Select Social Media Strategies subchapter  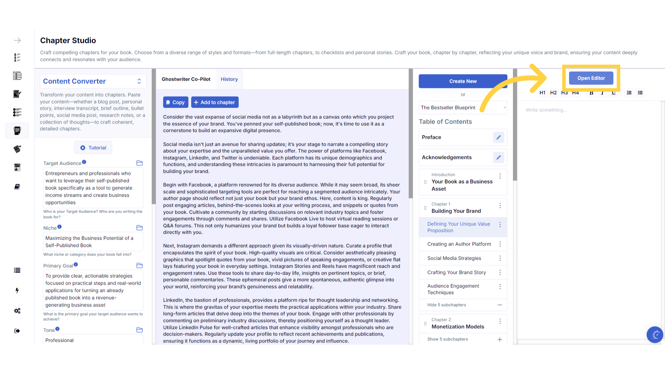454,258
